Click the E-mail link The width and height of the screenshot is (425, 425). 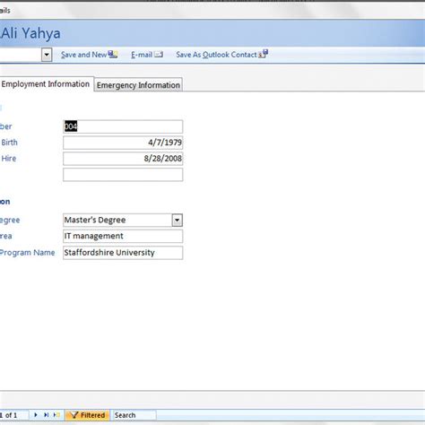point(142,55)
